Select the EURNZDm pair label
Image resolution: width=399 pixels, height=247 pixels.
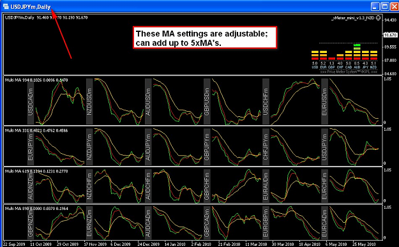(x=89, y=223)
